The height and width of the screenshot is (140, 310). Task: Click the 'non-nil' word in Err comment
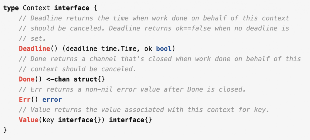pyautogui.click(x=99, y=89)
